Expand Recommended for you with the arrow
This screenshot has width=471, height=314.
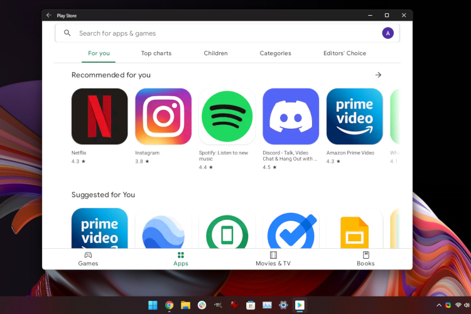point(378,75)
